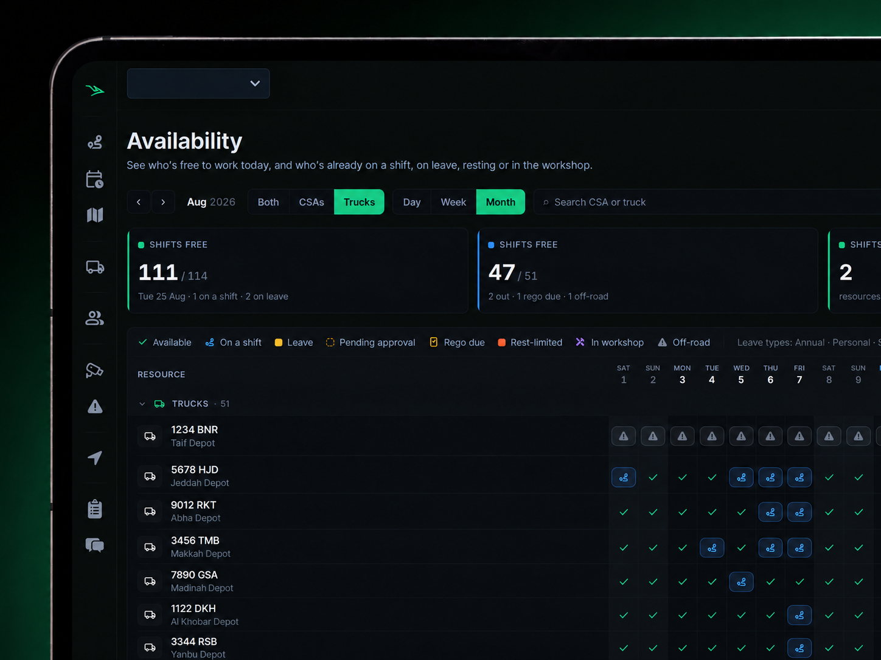Open the truck fleet sidebar icon
Screen dimensions: 881x660
95,267
